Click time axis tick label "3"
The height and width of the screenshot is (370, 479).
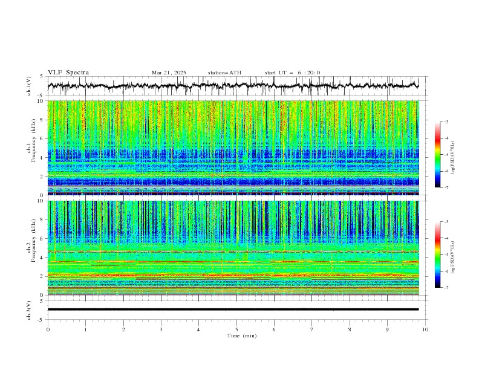click(x=161, y=329)
